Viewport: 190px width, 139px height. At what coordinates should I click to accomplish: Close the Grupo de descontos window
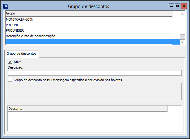click(x=184, y=6)
